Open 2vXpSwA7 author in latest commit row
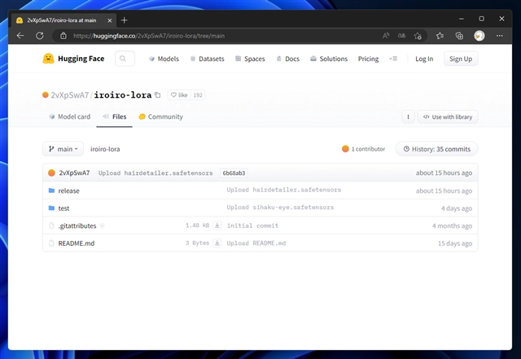The height and width of the screenshot is (359, 521). point(74,173)
